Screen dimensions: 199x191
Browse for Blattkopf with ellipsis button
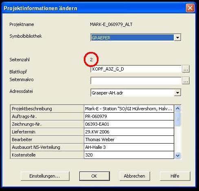pos(186,69)
